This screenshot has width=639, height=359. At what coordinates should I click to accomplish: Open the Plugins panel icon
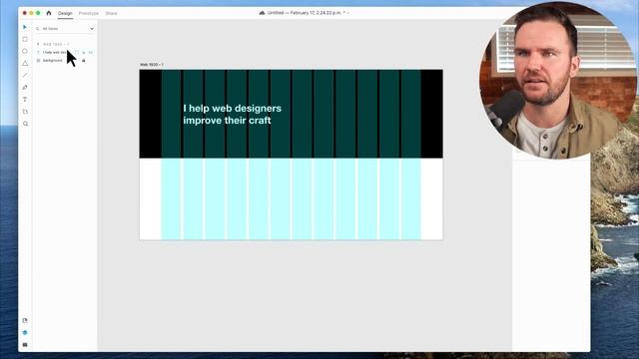pyautogui.click(x=25, y=345)
